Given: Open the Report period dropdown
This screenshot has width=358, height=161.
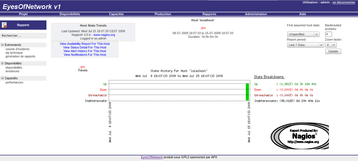Looking at the screenshot, I should [x=305, y=45].
